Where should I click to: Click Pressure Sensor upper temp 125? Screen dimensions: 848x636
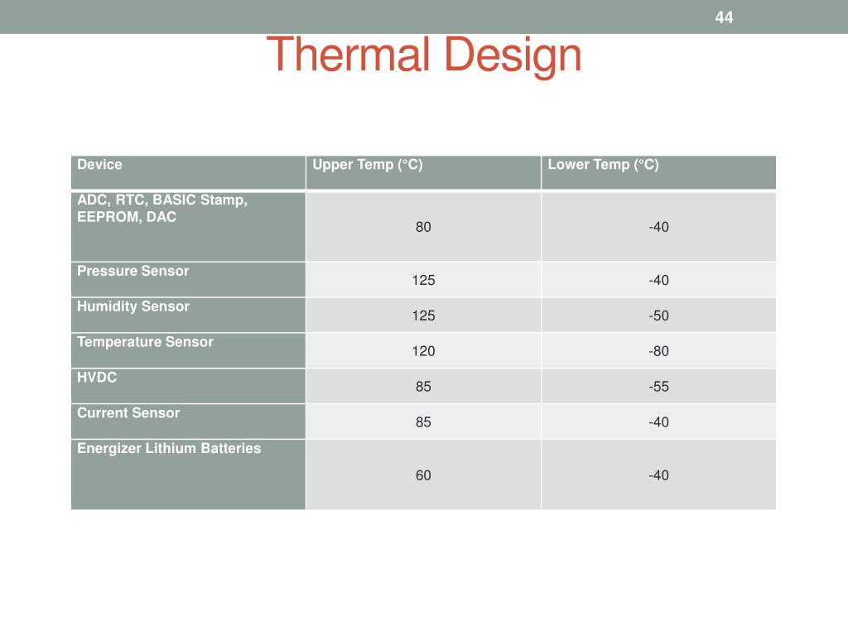click(x=423, y=280)
